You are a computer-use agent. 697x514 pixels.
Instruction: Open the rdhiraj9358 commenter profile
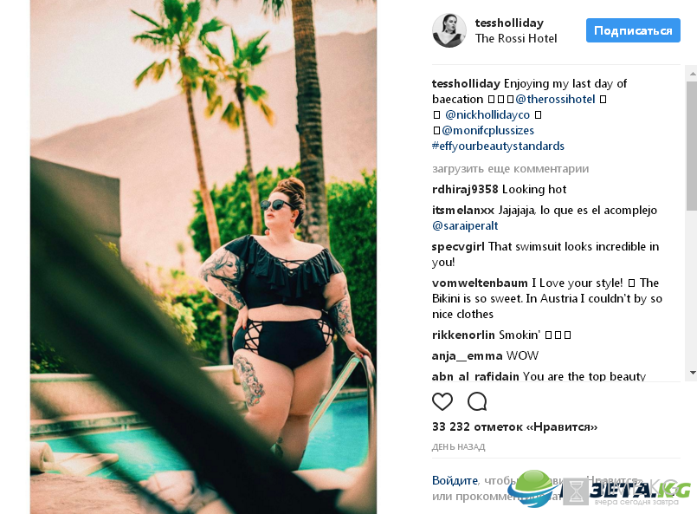[x=465, y=189]
